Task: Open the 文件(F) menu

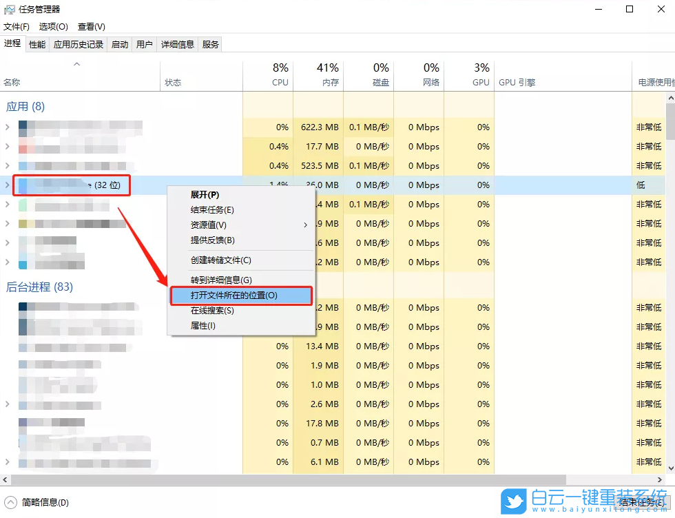Action: 17,27
